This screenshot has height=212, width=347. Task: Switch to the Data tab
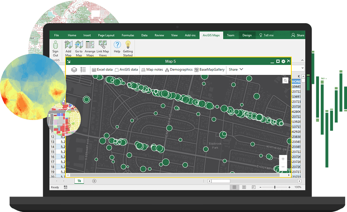[x=144, y=35]
